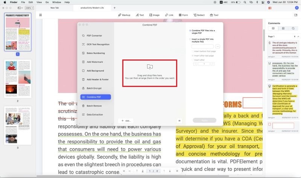Screen dimensions: 301x178
Task: Click the browse ellipsis button
Action: [217, 46]
